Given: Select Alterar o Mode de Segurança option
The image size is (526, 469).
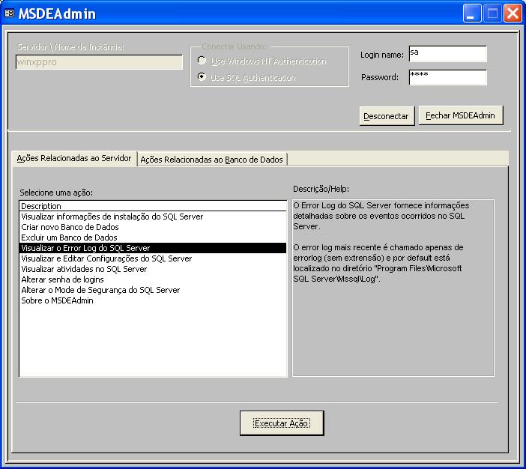Looking at the screenshot, I should click(100, 290).
